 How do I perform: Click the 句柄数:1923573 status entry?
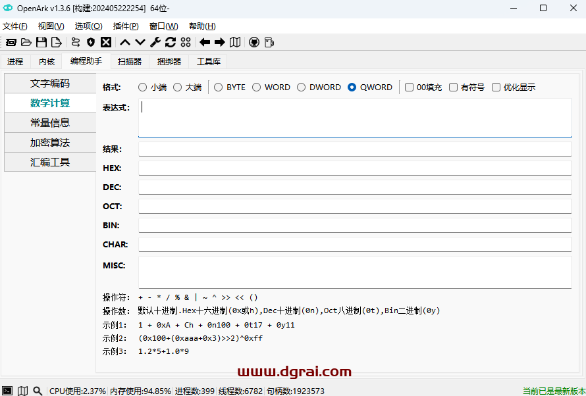pyautogui.click(x=295, y=391)
